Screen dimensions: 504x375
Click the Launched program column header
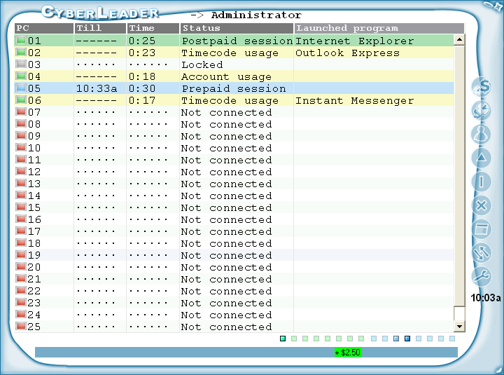[379, 28]
